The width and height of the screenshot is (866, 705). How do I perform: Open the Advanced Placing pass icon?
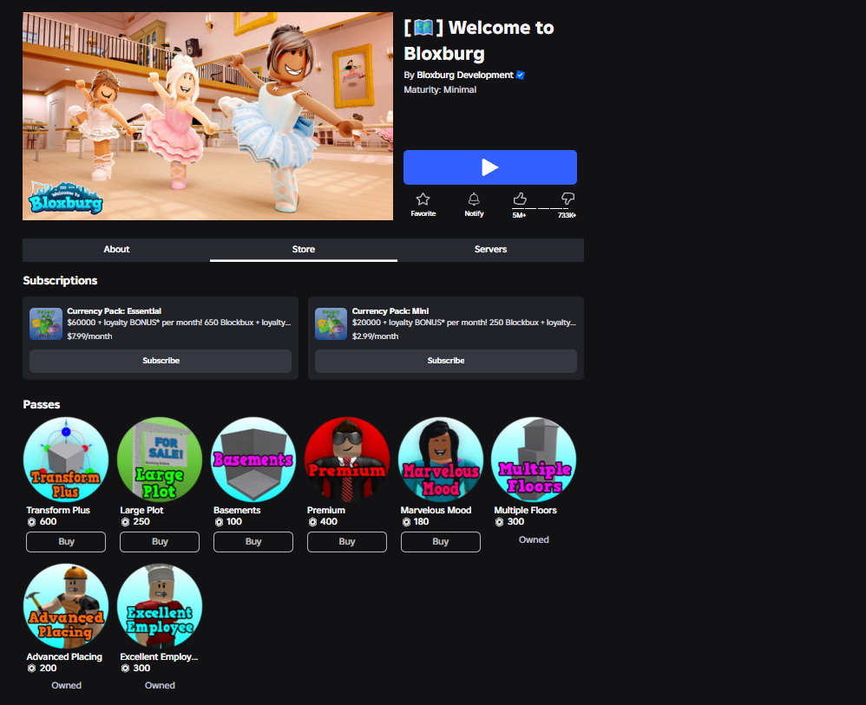(66, 606)
